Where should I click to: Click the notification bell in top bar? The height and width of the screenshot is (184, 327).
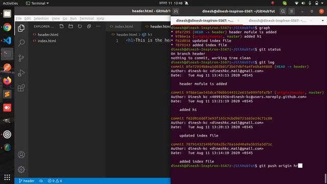point(186,3)
